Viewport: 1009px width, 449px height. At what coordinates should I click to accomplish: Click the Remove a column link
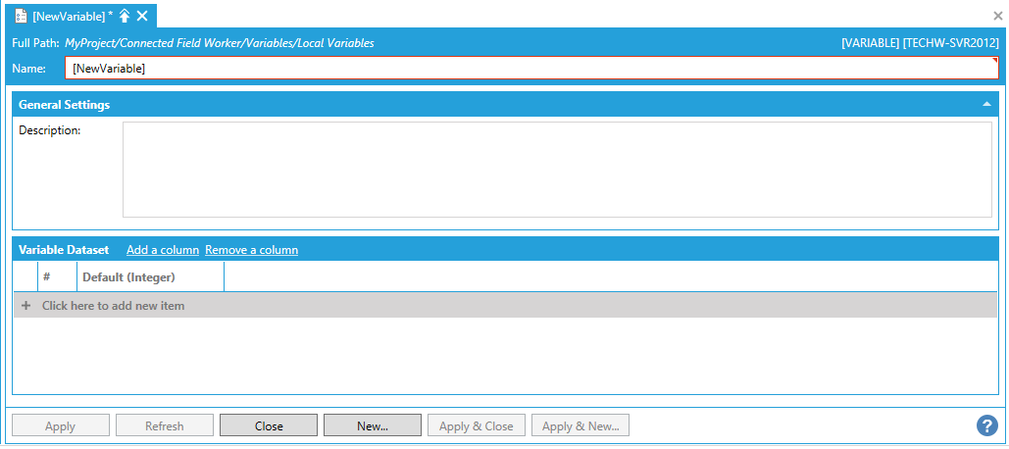(x=251, y=250)
